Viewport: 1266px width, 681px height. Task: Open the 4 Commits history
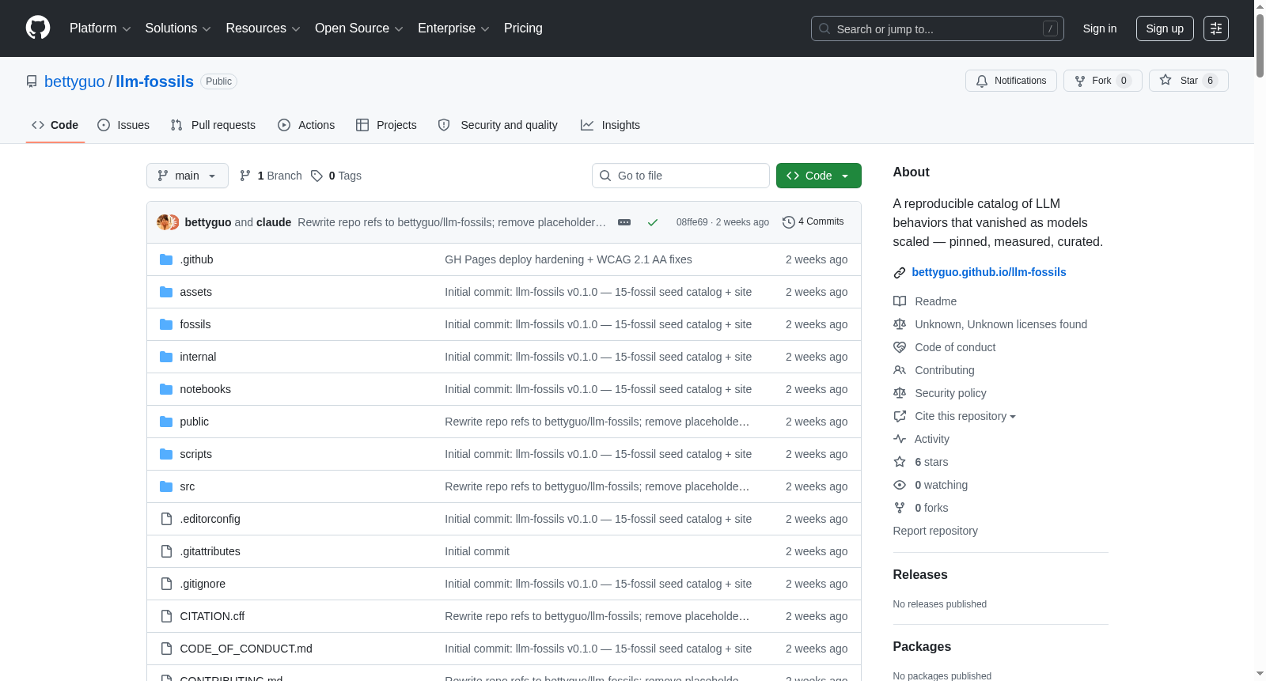coord(813,221)
